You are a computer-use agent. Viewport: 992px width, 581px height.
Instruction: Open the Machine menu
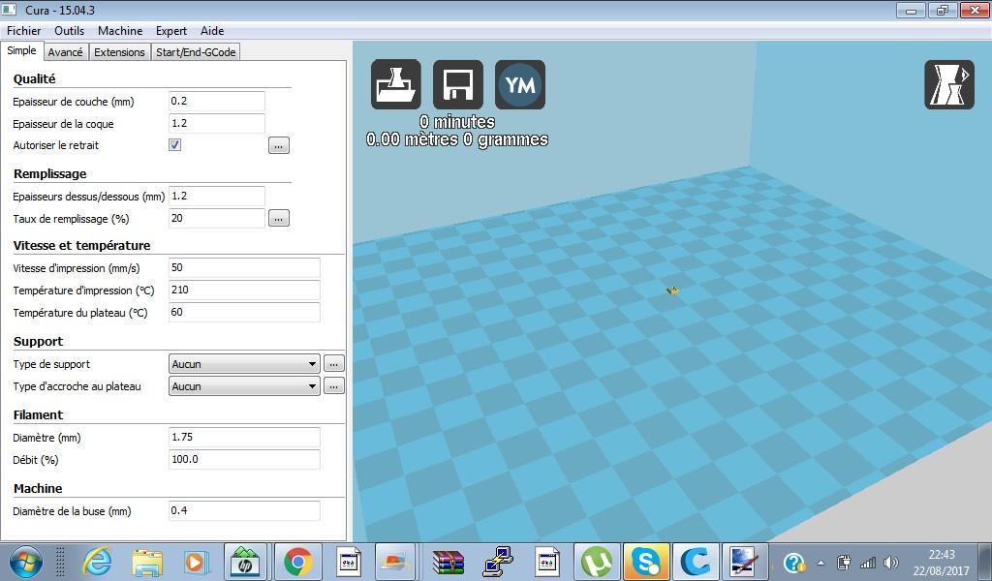pyautogui.click(x=119, y=30)
